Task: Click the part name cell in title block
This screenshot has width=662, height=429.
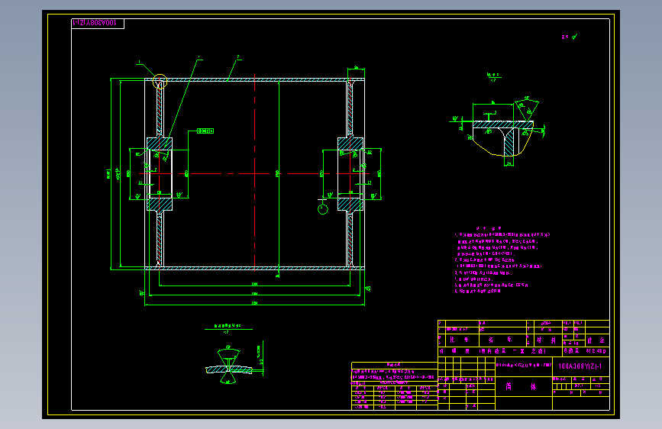Action: (524, 386)
